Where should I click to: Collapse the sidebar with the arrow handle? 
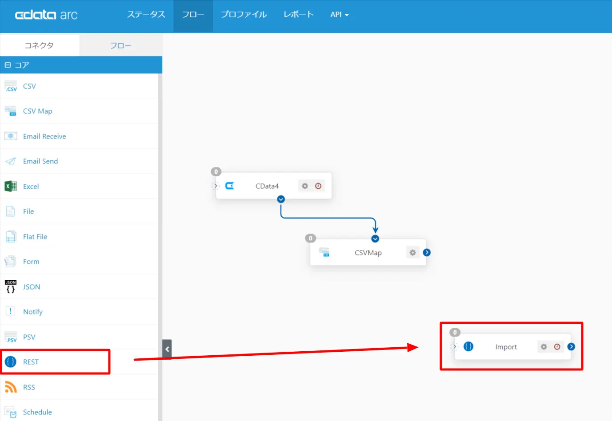167,350
